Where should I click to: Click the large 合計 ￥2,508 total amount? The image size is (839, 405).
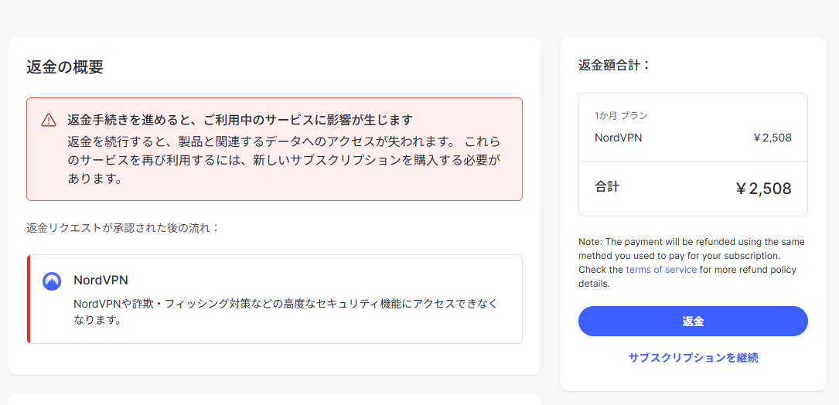click(x=763, y=189)
